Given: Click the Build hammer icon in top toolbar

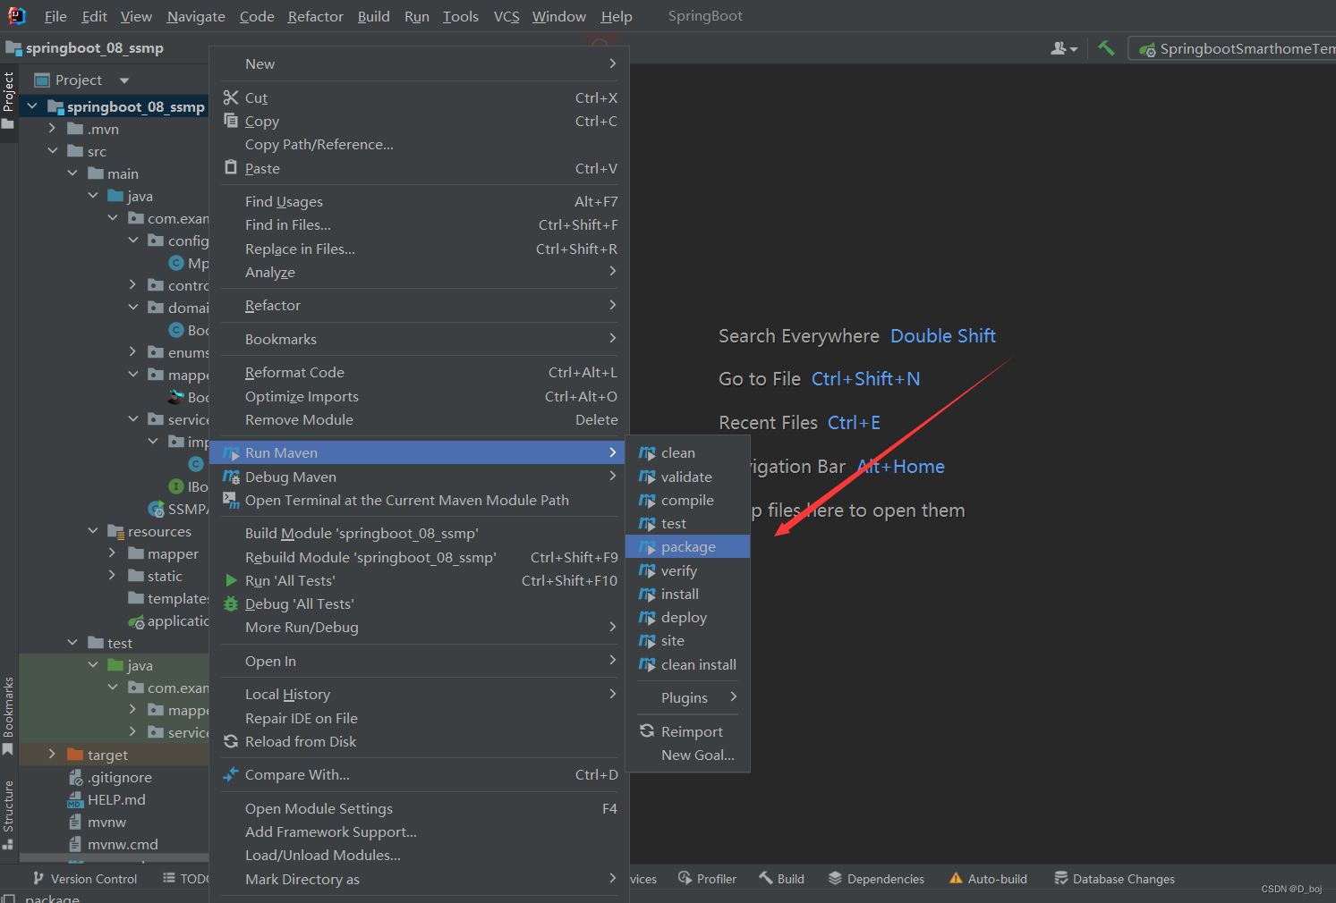Looking at the screenshot, I should point(1106,48).
